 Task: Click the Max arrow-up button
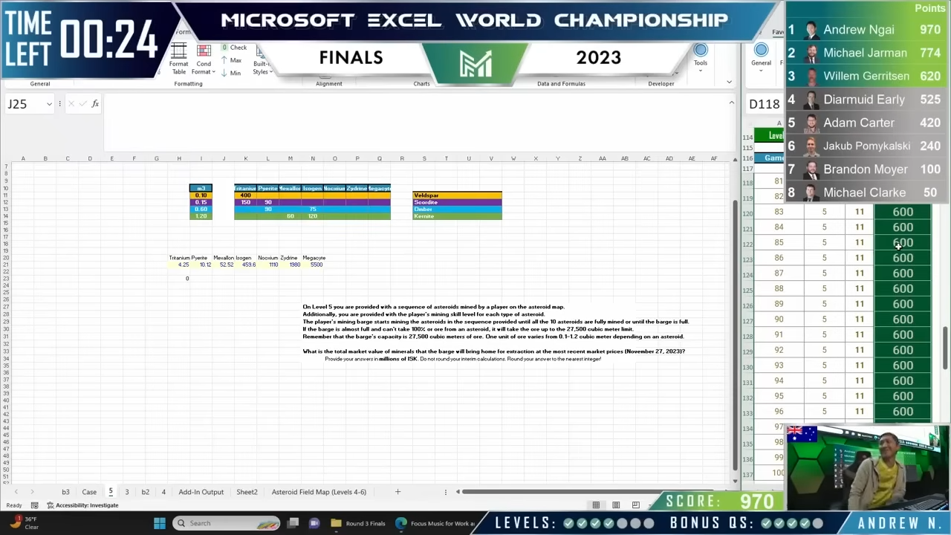pyautogui.click(x=232, y=60)
